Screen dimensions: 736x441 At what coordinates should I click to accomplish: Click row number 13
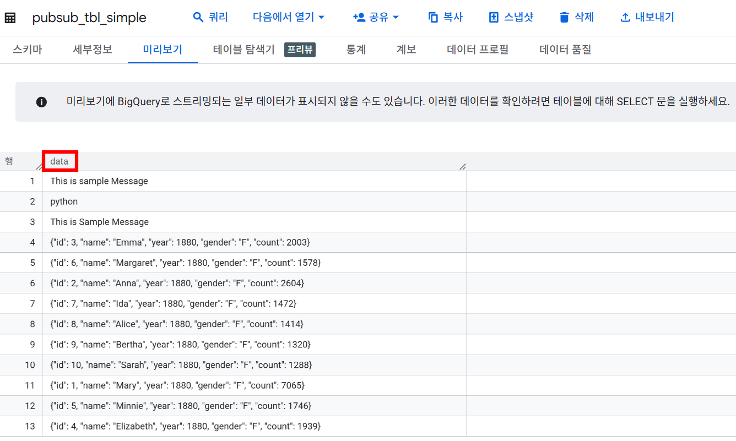30,426
